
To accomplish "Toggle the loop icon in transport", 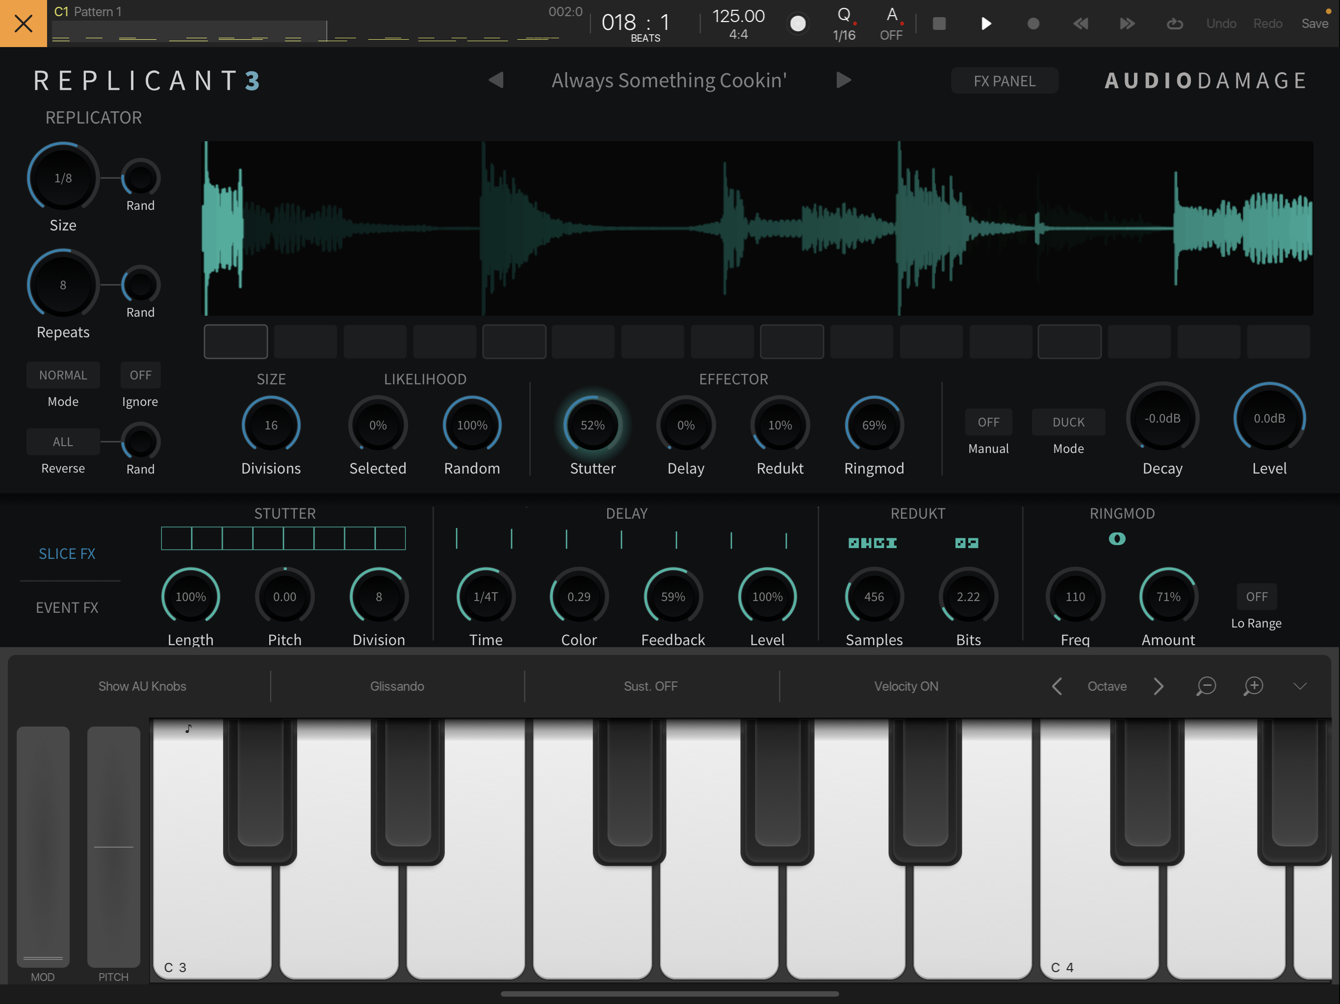I will click(x=1175, y=24).
